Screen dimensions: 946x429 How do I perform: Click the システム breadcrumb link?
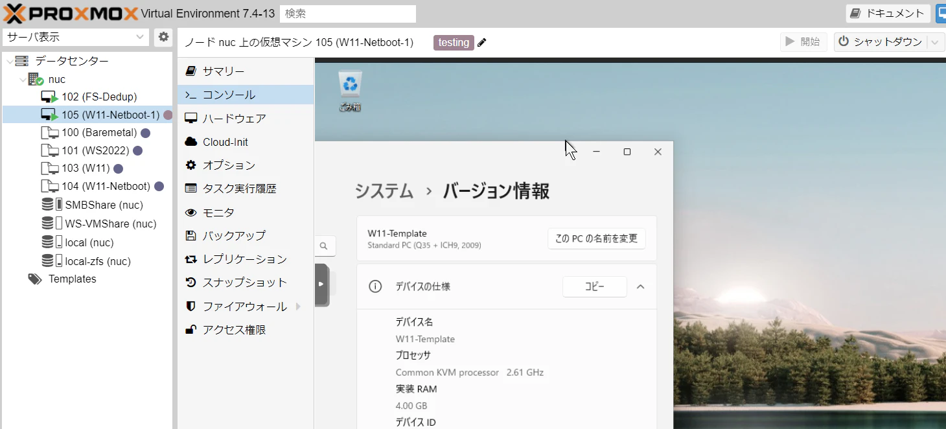point(384,191)
